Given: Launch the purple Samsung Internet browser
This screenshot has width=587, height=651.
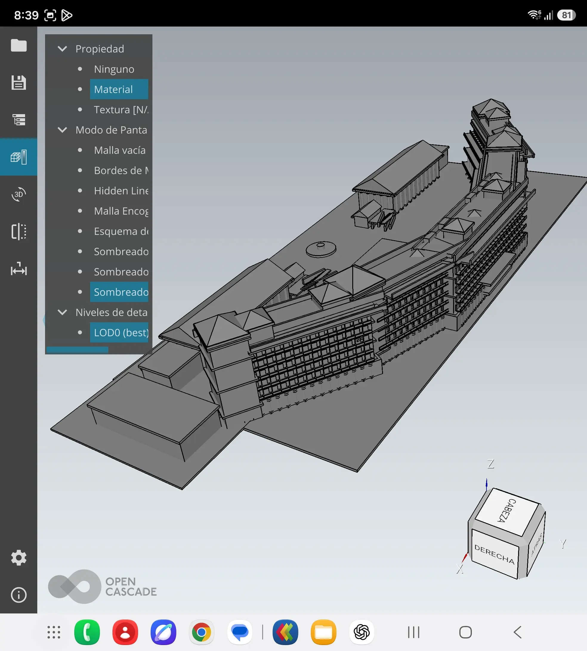Looking at the screenshot, I should tap(163, 632).
